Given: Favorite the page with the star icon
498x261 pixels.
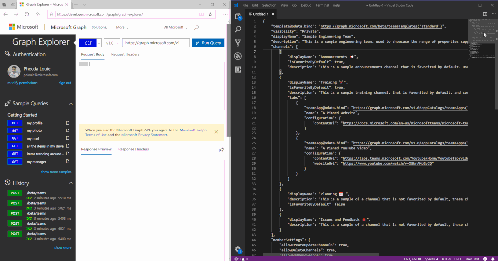Looking at the screenshot, I should pyautogui.click(x=210, y=14).
